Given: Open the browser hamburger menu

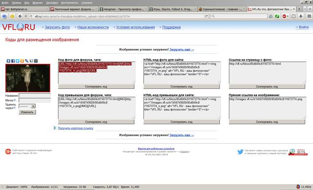Looking at the screenshot, I should [x=309, y=16].
